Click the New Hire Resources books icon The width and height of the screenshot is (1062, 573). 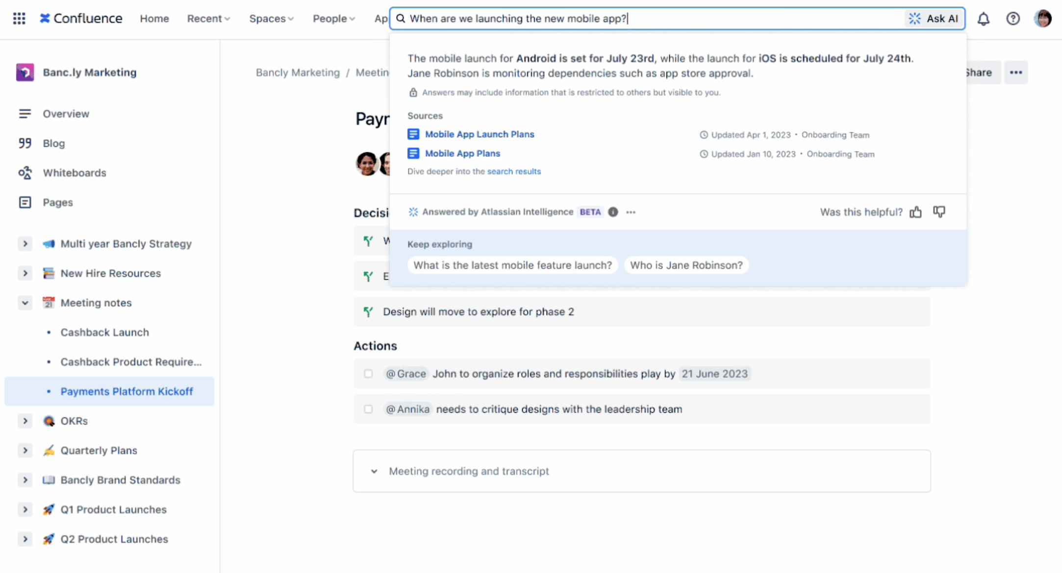point(49,273)
